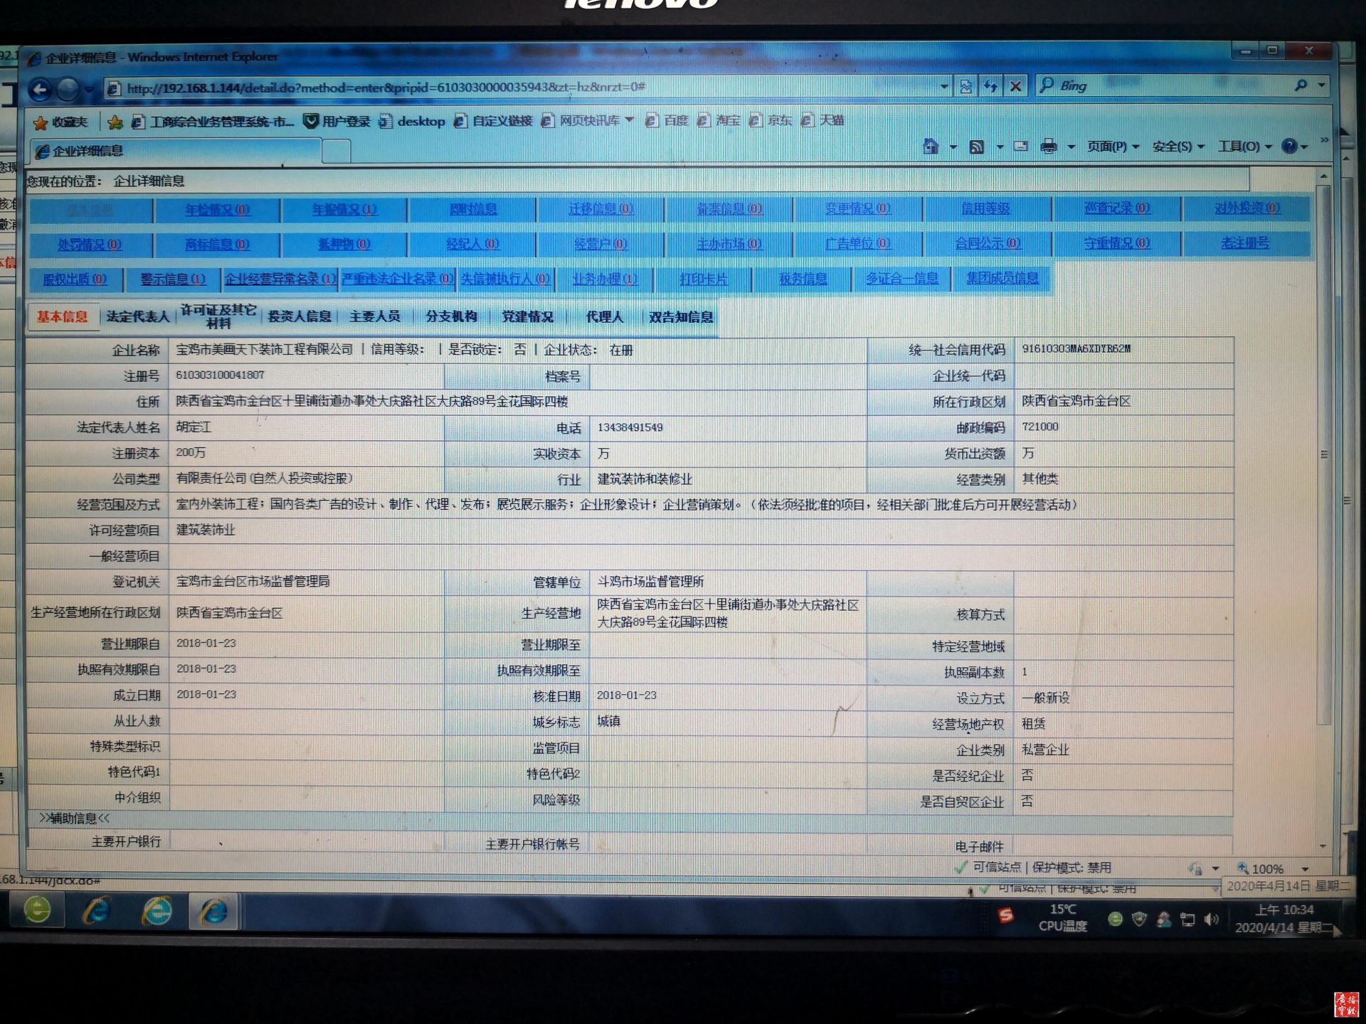The width and height of the screenshot is (1366, 1024).
Task: Open the 企业经营异常名录 link
Action: click(x=280, y=279)
